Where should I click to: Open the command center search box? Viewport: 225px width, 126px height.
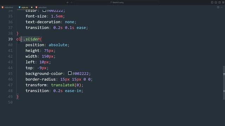[117, 2]
